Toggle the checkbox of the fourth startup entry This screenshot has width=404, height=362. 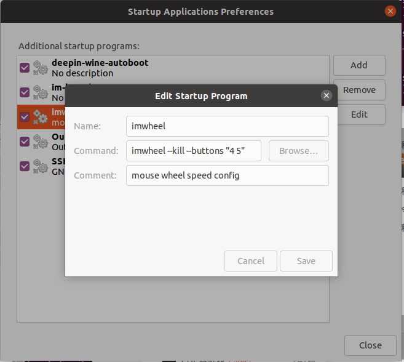click(25, 142)
